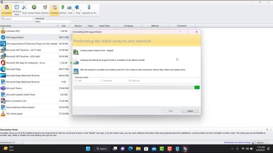Screen dimensions: 273x153
Task: Open taskbar Search box
Action: point(102,149)
